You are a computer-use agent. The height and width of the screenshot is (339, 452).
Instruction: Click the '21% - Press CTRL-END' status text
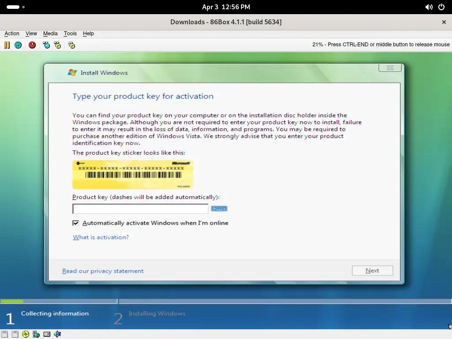pyautogui.click(x=381, y=45)
